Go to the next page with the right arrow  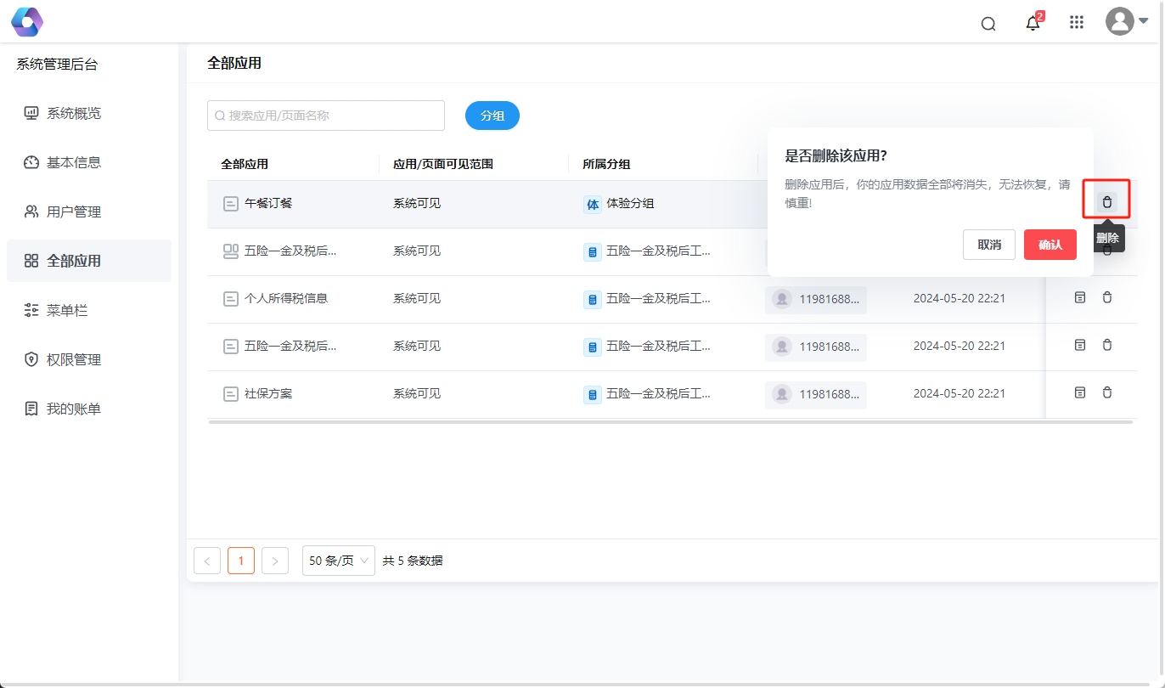click(275, 561)
